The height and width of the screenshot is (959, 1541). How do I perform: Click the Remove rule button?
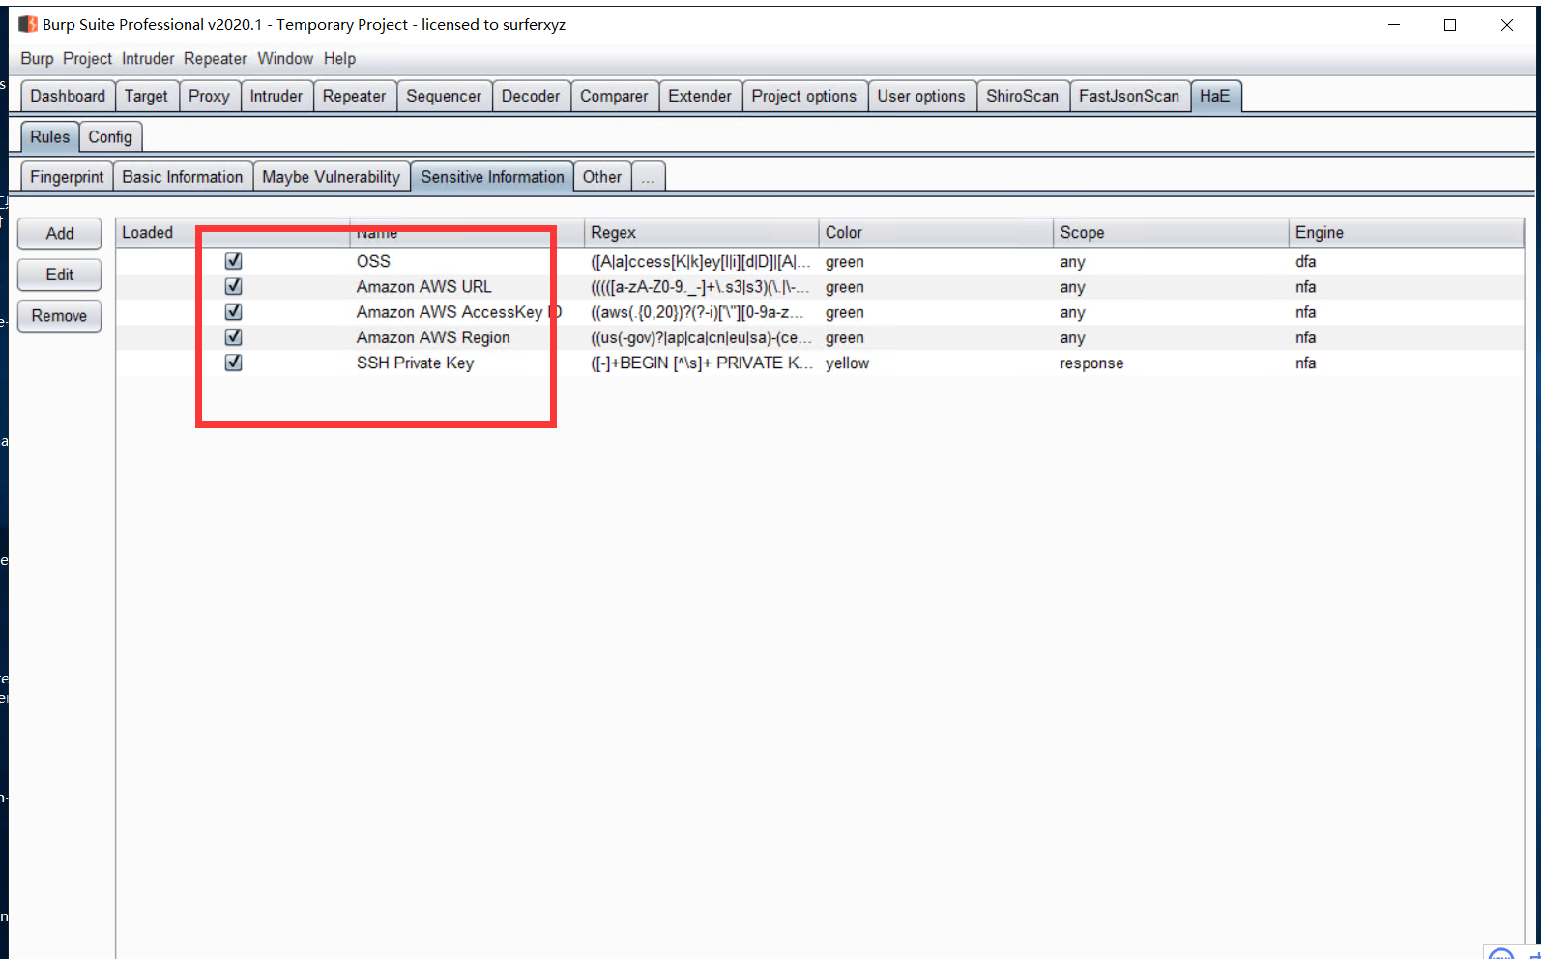(x=60, y=316)
